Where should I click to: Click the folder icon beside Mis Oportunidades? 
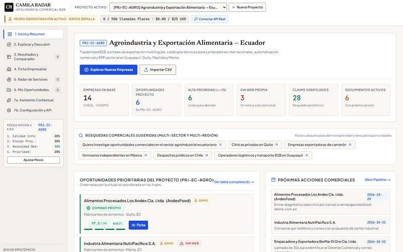pyautogui.click(x=9, y=90)
